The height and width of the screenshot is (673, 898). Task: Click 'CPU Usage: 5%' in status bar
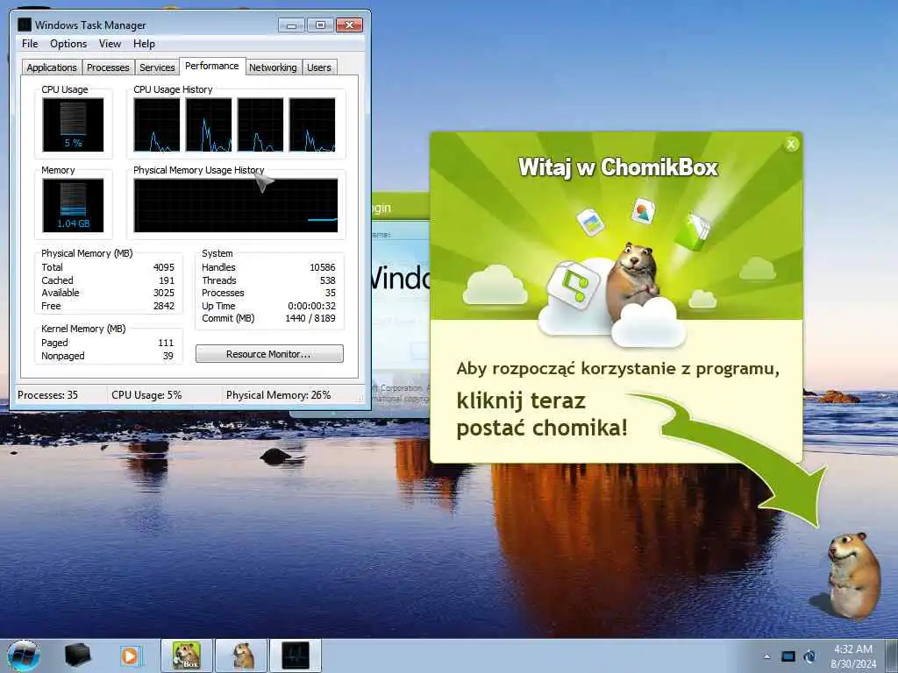pyautogui.click(x=146, y=395)
